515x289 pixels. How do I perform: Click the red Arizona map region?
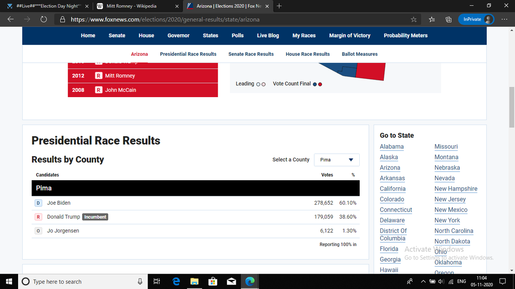pos(371,71)
